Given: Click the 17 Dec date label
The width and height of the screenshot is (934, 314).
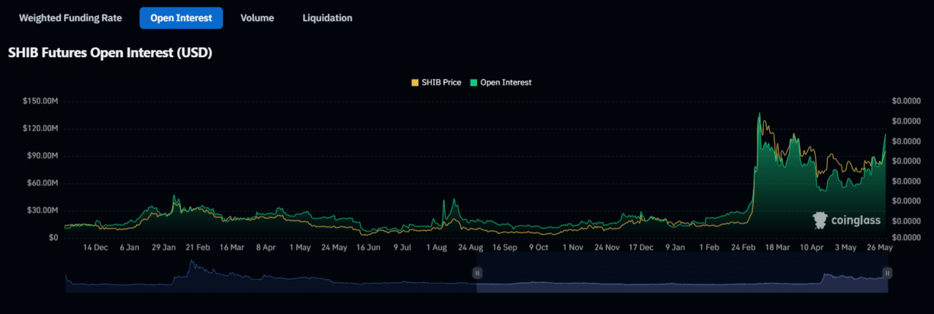Looking at the screenshot, I should pyautogui.click(x=641, y=248).
